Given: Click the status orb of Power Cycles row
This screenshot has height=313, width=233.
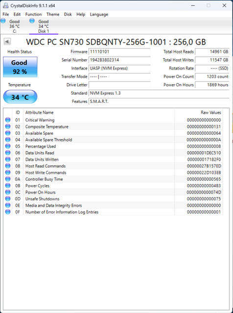Looking at the screenshot, I should pos(8,186).
